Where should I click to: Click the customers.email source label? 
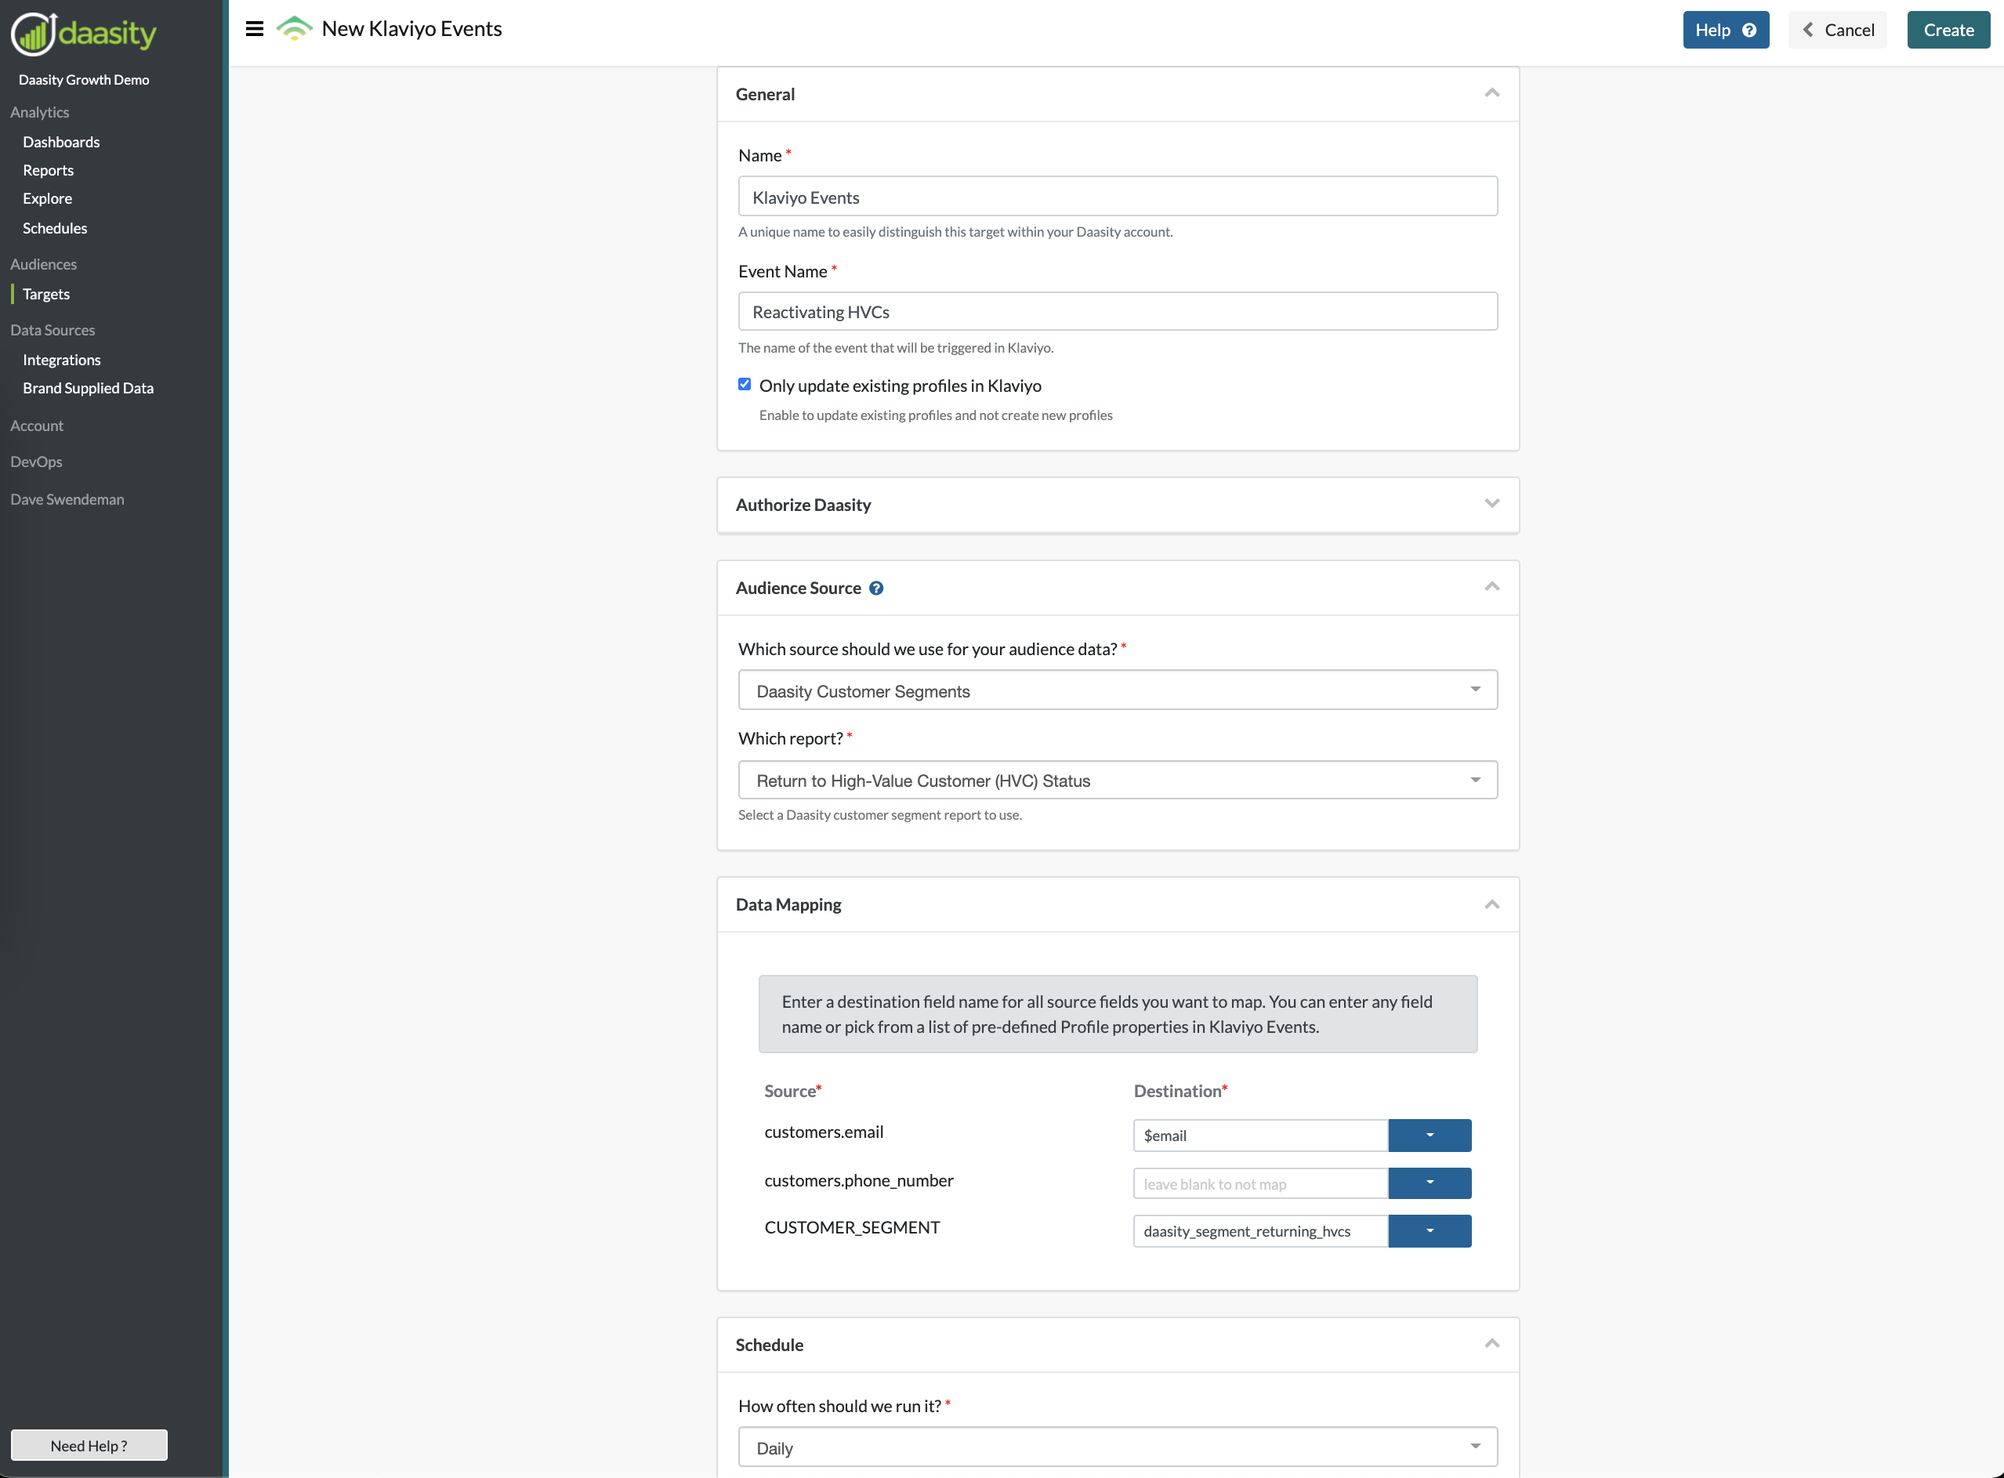824,1132
